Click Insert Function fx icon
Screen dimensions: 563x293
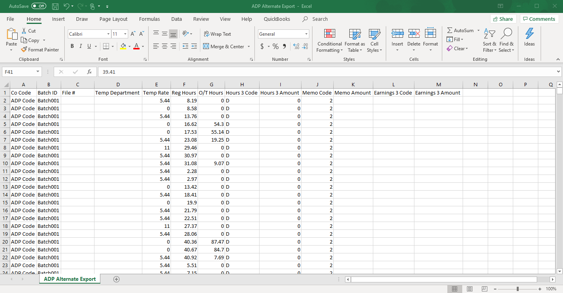pyautogui.click(x=89, y=72)
